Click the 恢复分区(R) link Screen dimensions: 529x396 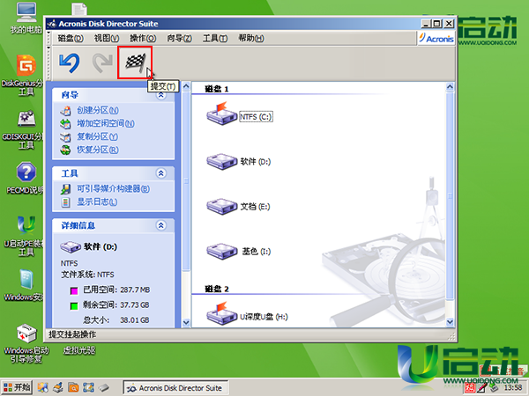pyautogui.click(x=98, y=150)
